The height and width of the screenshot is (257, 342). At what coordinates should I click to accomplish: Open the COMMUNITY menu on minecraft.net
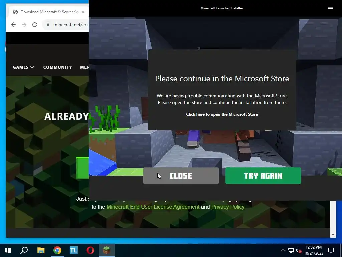(57, 67)
